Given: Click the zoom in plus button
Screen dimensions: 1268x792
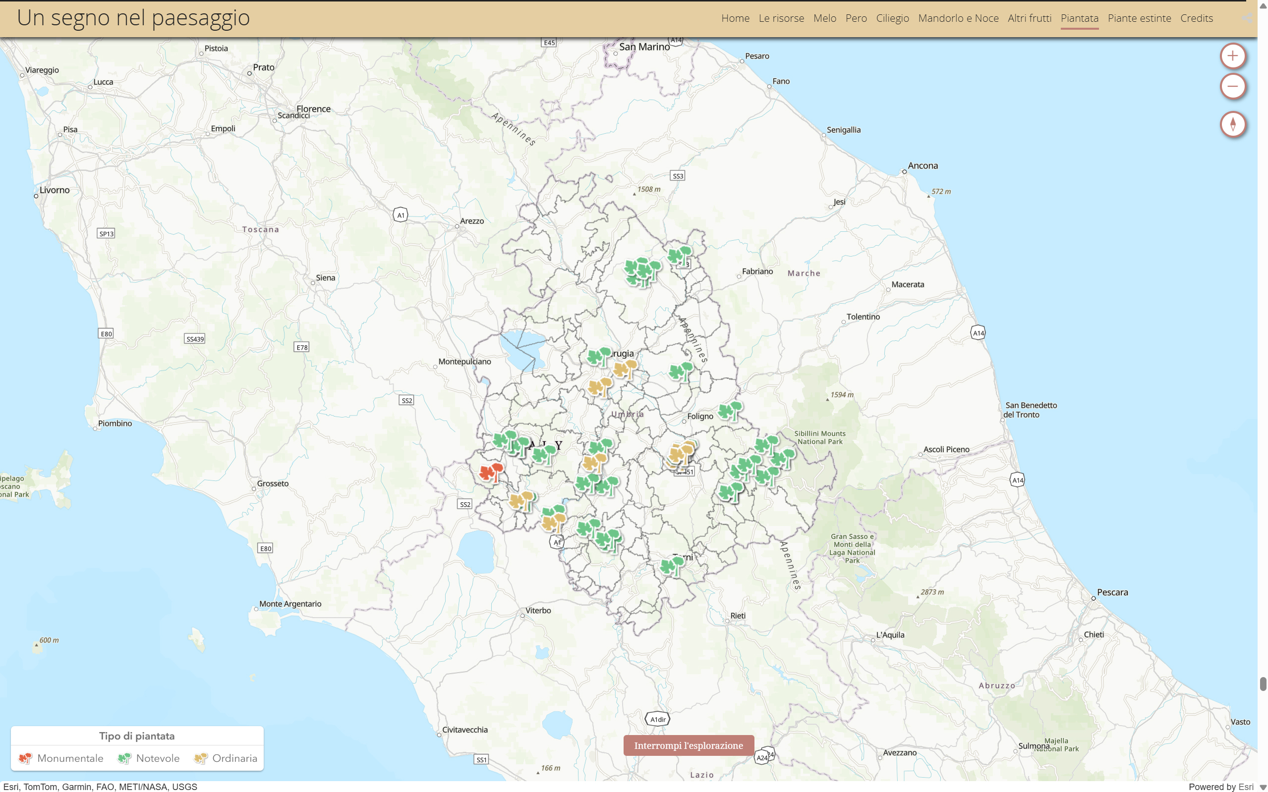Looking at the screenshot, I should (x=1232, y=56).
